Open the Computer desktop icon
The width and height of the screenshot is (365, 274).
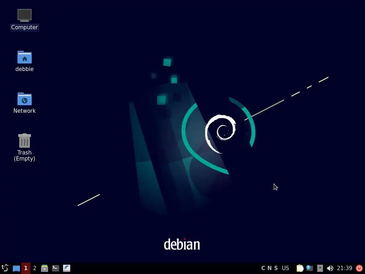25,15
